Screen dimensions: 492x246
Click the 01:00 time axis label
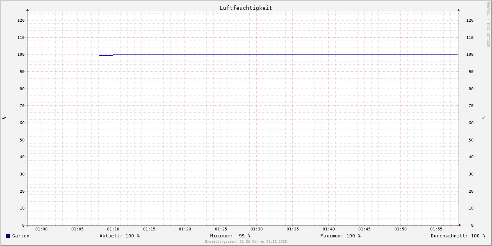point(41,229)
